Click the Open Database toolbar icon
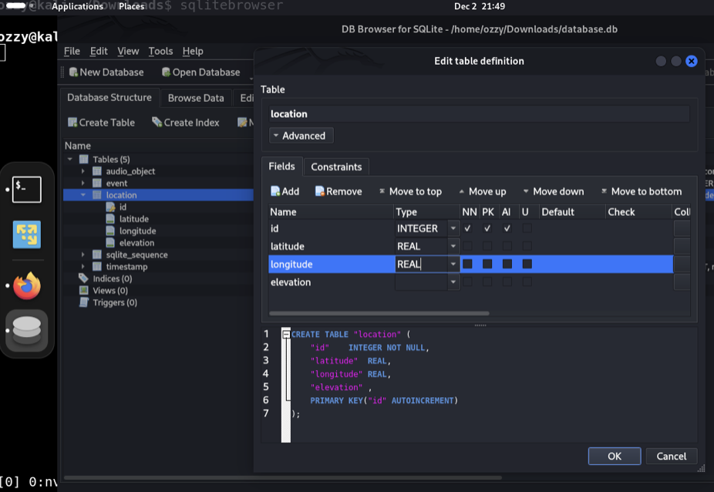 pos(167,72)
